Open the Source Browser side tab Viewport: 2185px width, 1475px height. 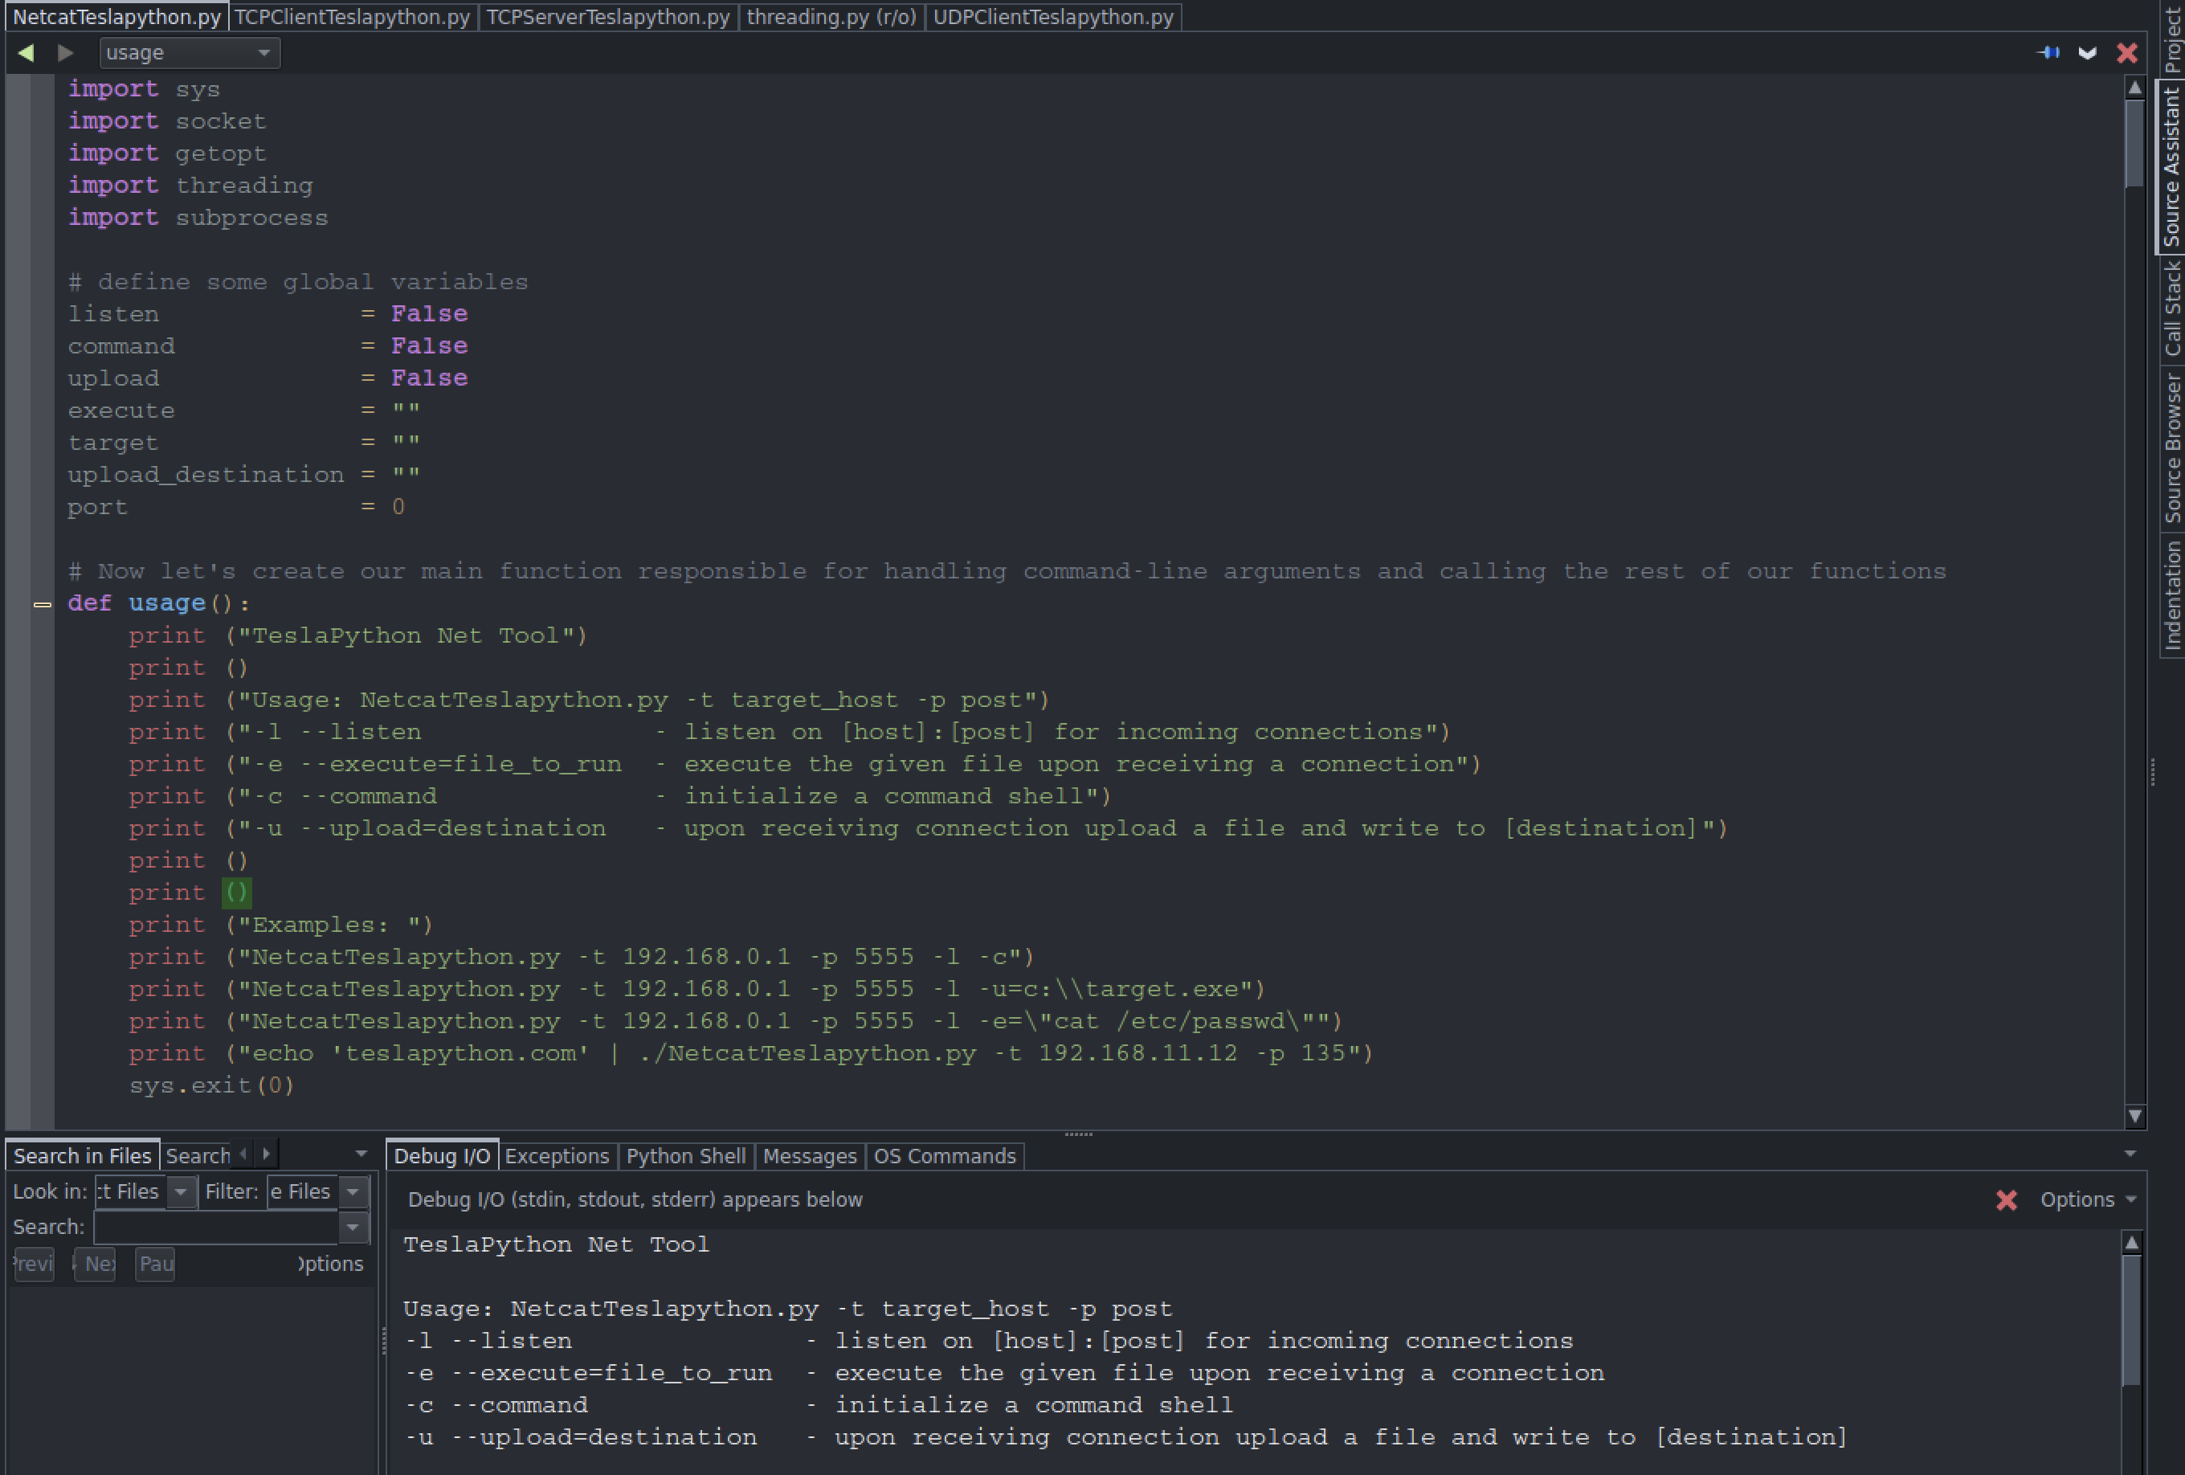click(2172, 447)
